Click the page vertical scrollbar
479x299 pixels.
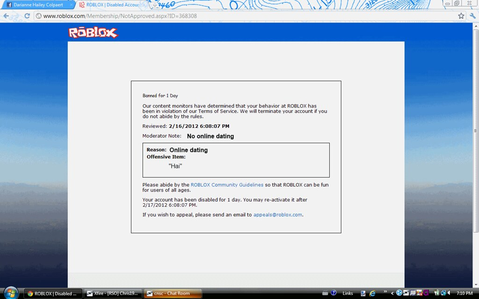[476, 131]
